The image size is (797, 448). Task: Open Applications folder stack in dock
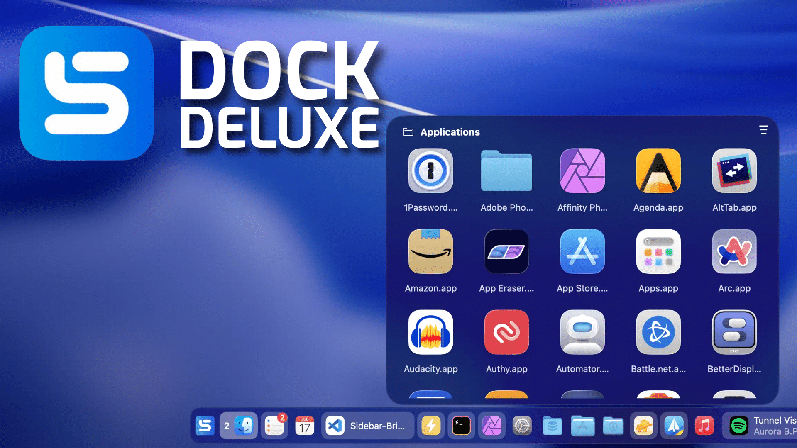point(582,426)
